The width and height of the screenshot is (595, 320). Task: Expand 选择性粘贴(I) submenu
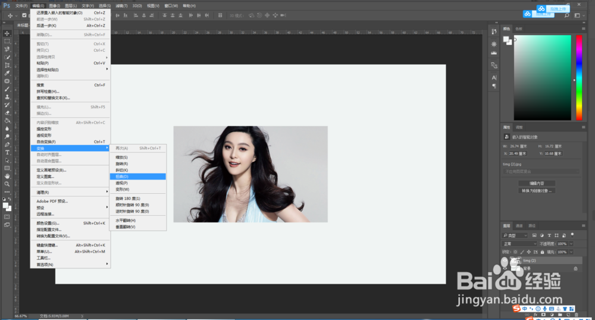[71, 70]
